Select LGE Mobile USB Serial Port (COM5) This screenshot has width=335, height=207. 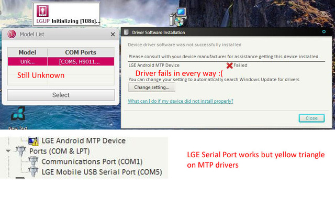(x=102, y=172)
